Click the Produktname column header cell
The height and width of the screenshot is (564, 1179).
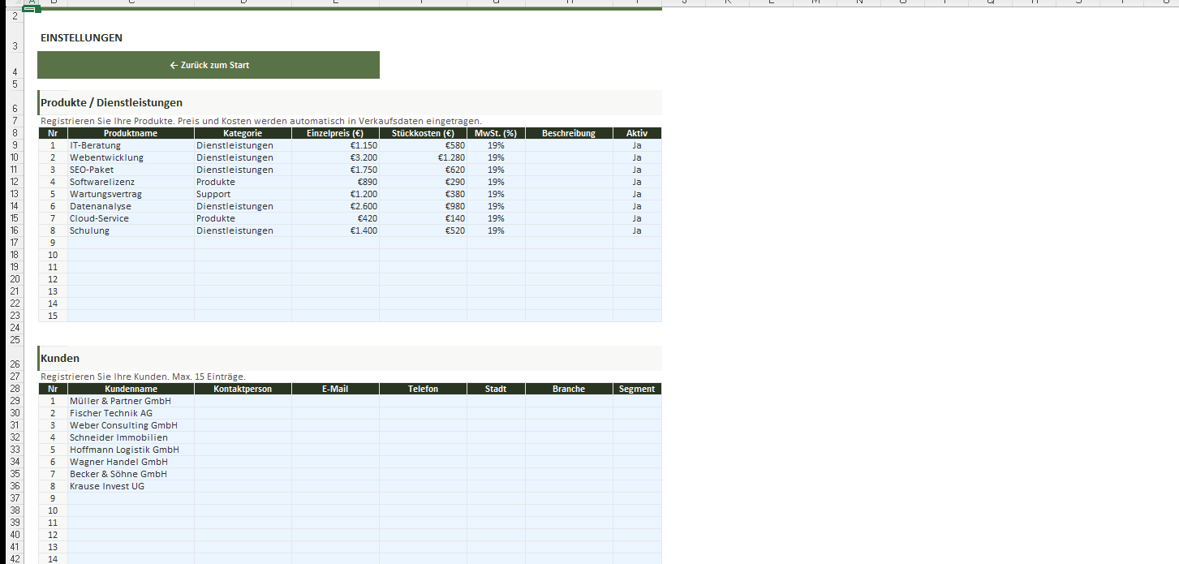tap(131, 133)
